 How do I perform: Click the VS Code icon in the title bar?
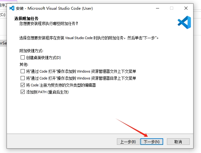[12, 8]
